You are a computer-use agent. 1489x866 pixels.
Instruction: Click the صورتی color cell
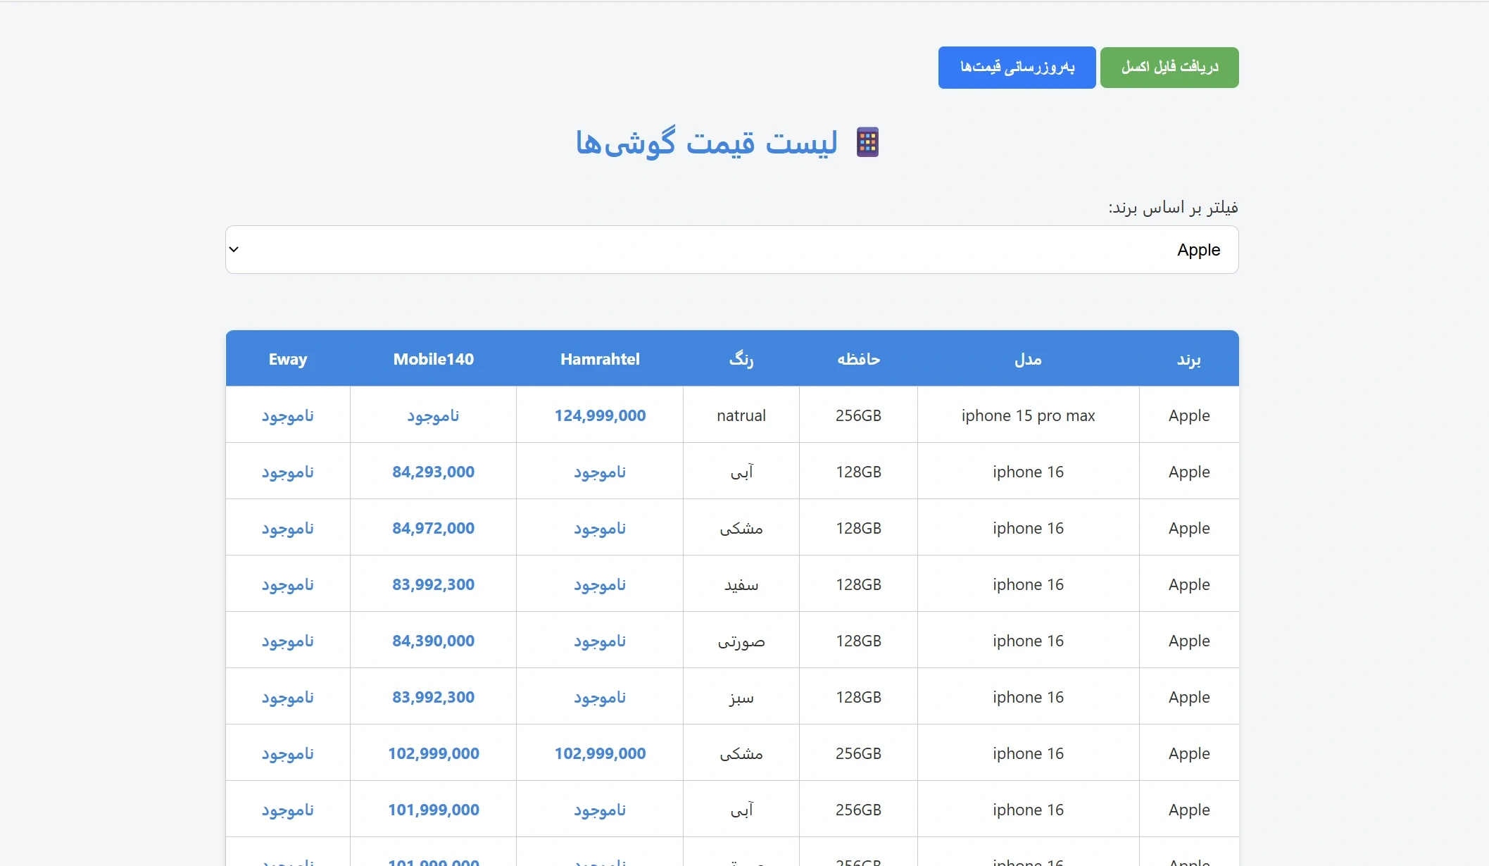[x=741, y=641]
